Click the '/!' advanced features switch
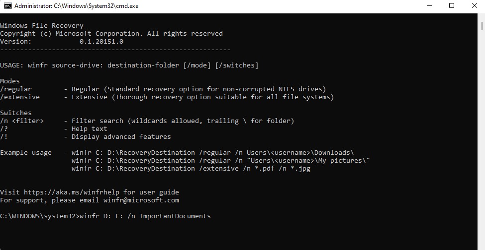 (4, 137)
